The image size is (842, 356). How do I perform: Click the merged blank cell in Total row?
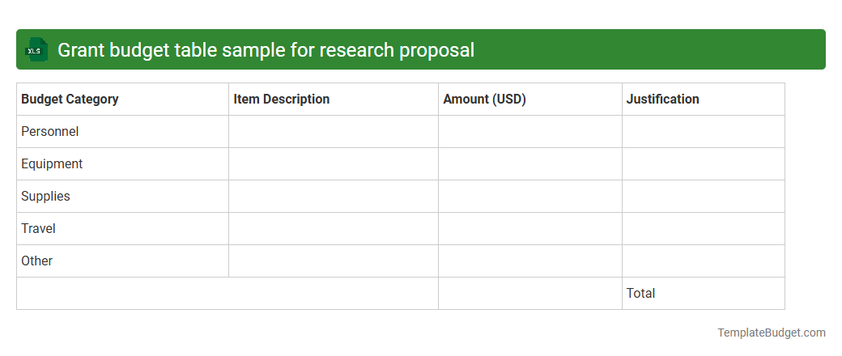coord(228,293)
